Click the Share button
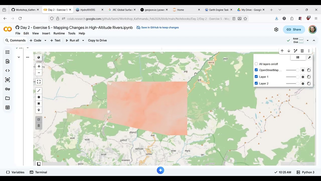321x181 pixels. (x=294, y=30)
